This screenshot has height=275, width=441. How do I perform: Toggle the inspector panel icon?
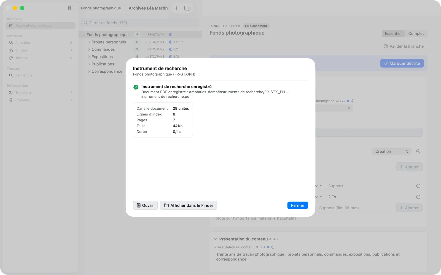click(187, 8)
